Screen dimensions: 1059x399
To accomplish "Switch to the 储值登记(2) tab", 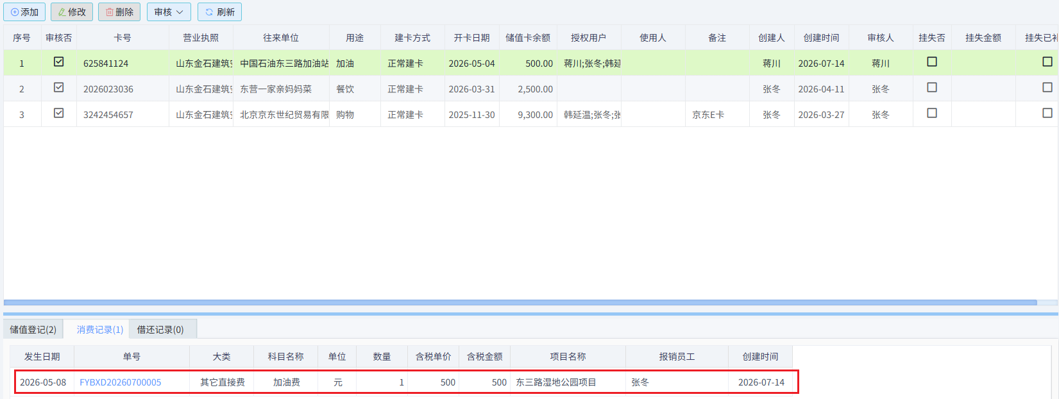I will (33, 330).
